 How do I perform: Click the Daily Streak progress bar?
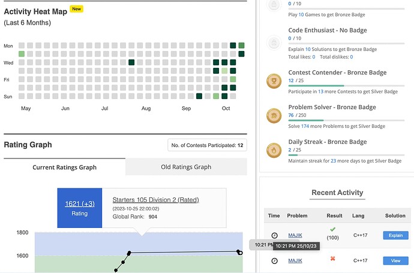click(346, 155)
